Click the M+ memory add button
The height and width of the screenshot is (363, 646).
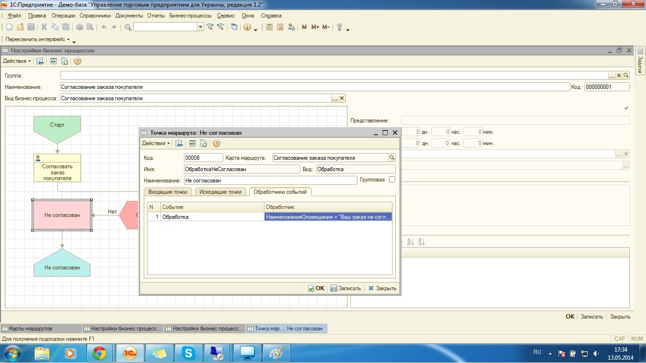(315, 27)
